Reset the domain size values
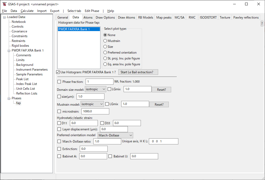Image resolution: width=265 pixels, height=180 pixels. (161, 89)
